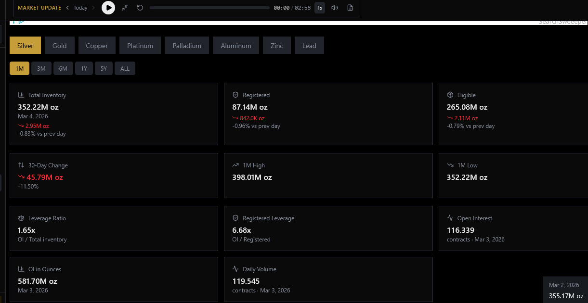The height and width of the screenshot is (303, 588).
Task: Click the minimize player arrows icon
Action: pyautogui.click(x=125, y=8)
